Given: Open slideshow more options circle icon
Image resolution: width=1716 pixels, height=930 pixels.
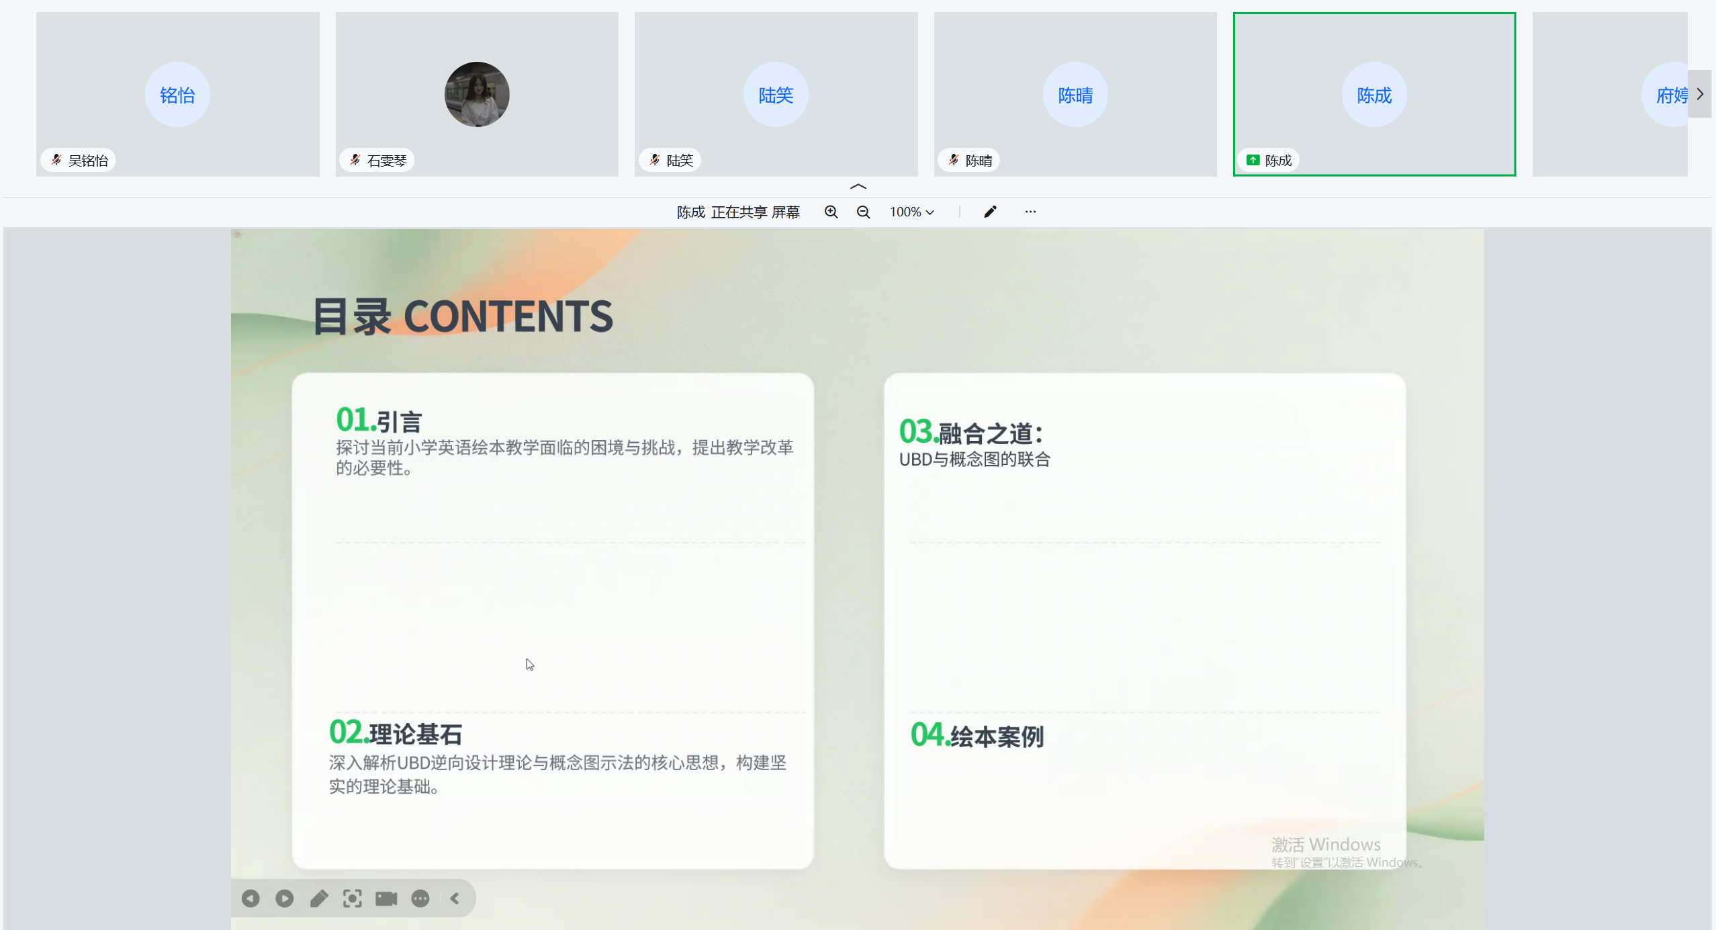Looking at the screenshot, I should [x=420, y=898].
